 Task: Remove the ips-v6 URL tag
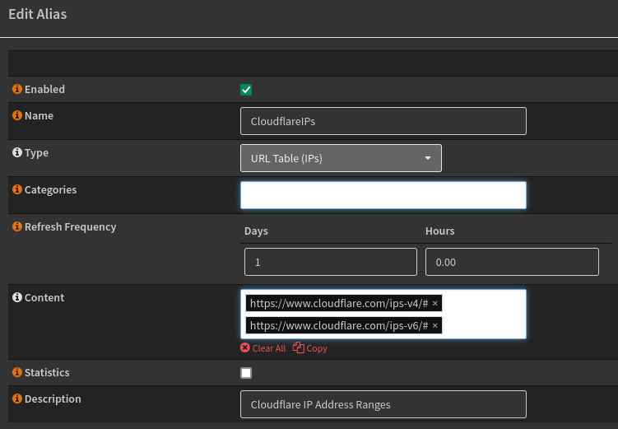[x=434, y=326]
